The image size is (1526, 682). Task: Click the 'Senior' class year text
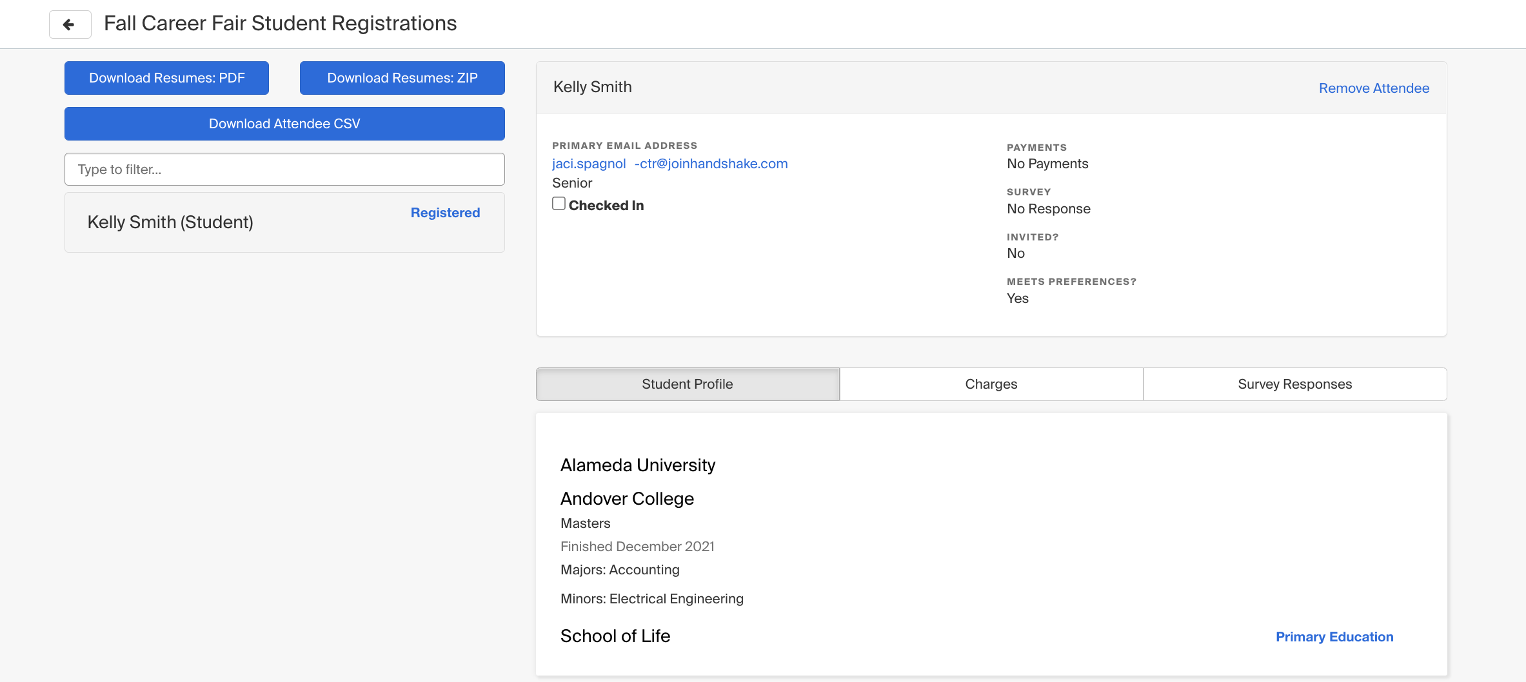(x=571, y=183)
